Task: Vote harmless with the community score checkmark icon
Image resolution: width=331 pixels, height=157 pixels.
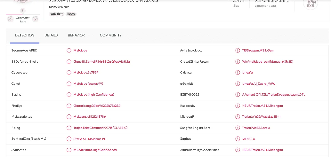Action: click(36, 19)
